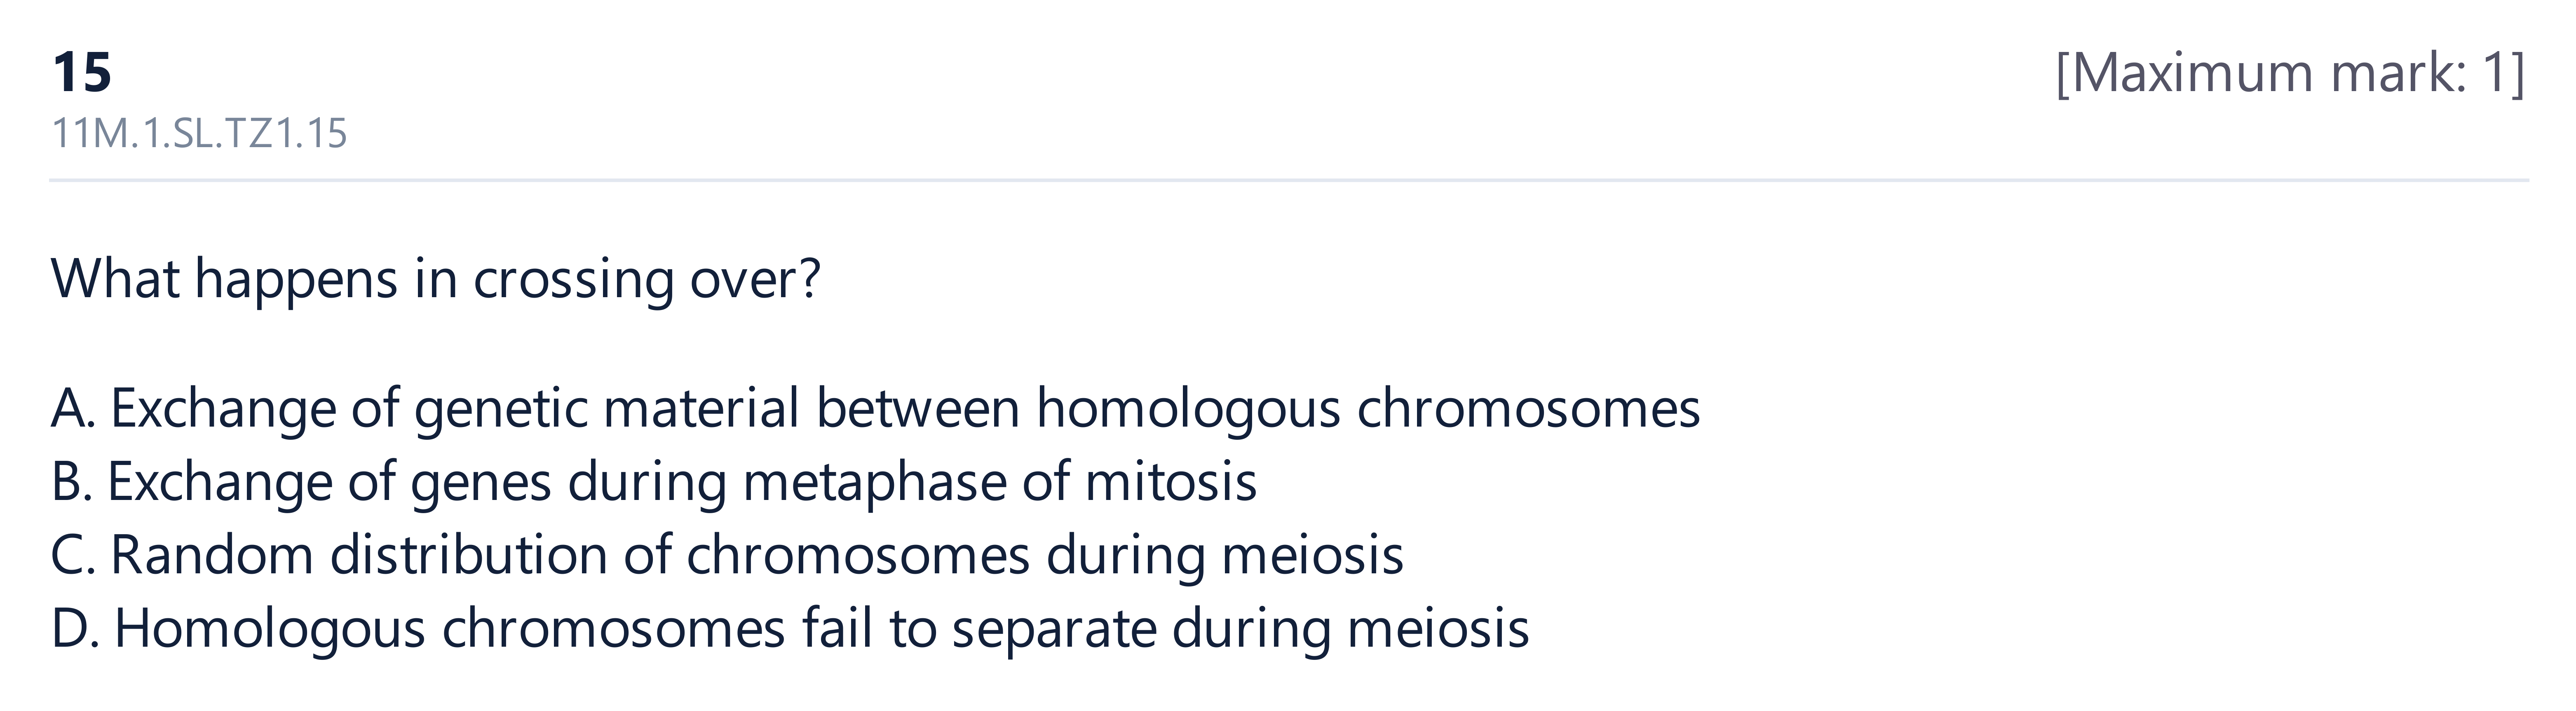
Task: Click the word Random in option C
Action: (x=212, y=556)
